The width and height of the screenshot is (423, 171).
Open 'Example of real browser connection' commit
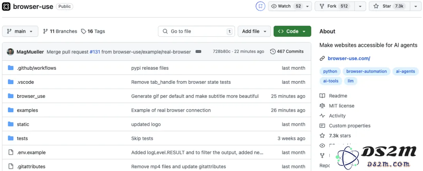point(171,110)
